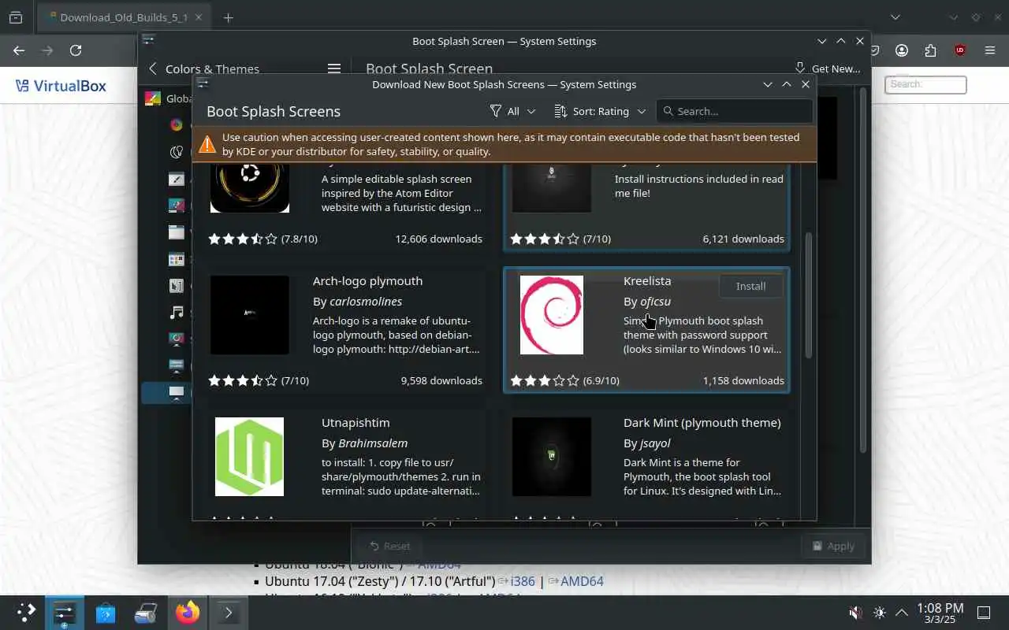Click the Arch-logo plymouth black thumbnail

pyautogui.click(x=250, y=315)
